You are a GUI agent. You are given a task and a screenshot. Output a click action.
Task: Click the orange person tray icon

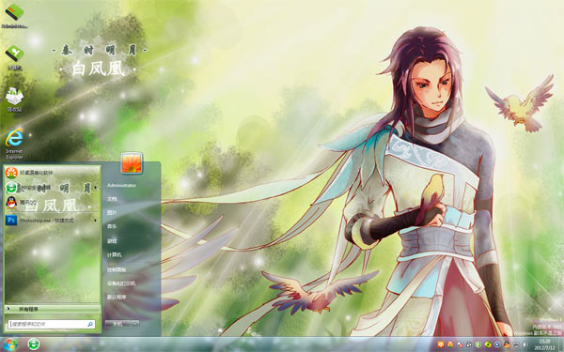click(450, 344)
